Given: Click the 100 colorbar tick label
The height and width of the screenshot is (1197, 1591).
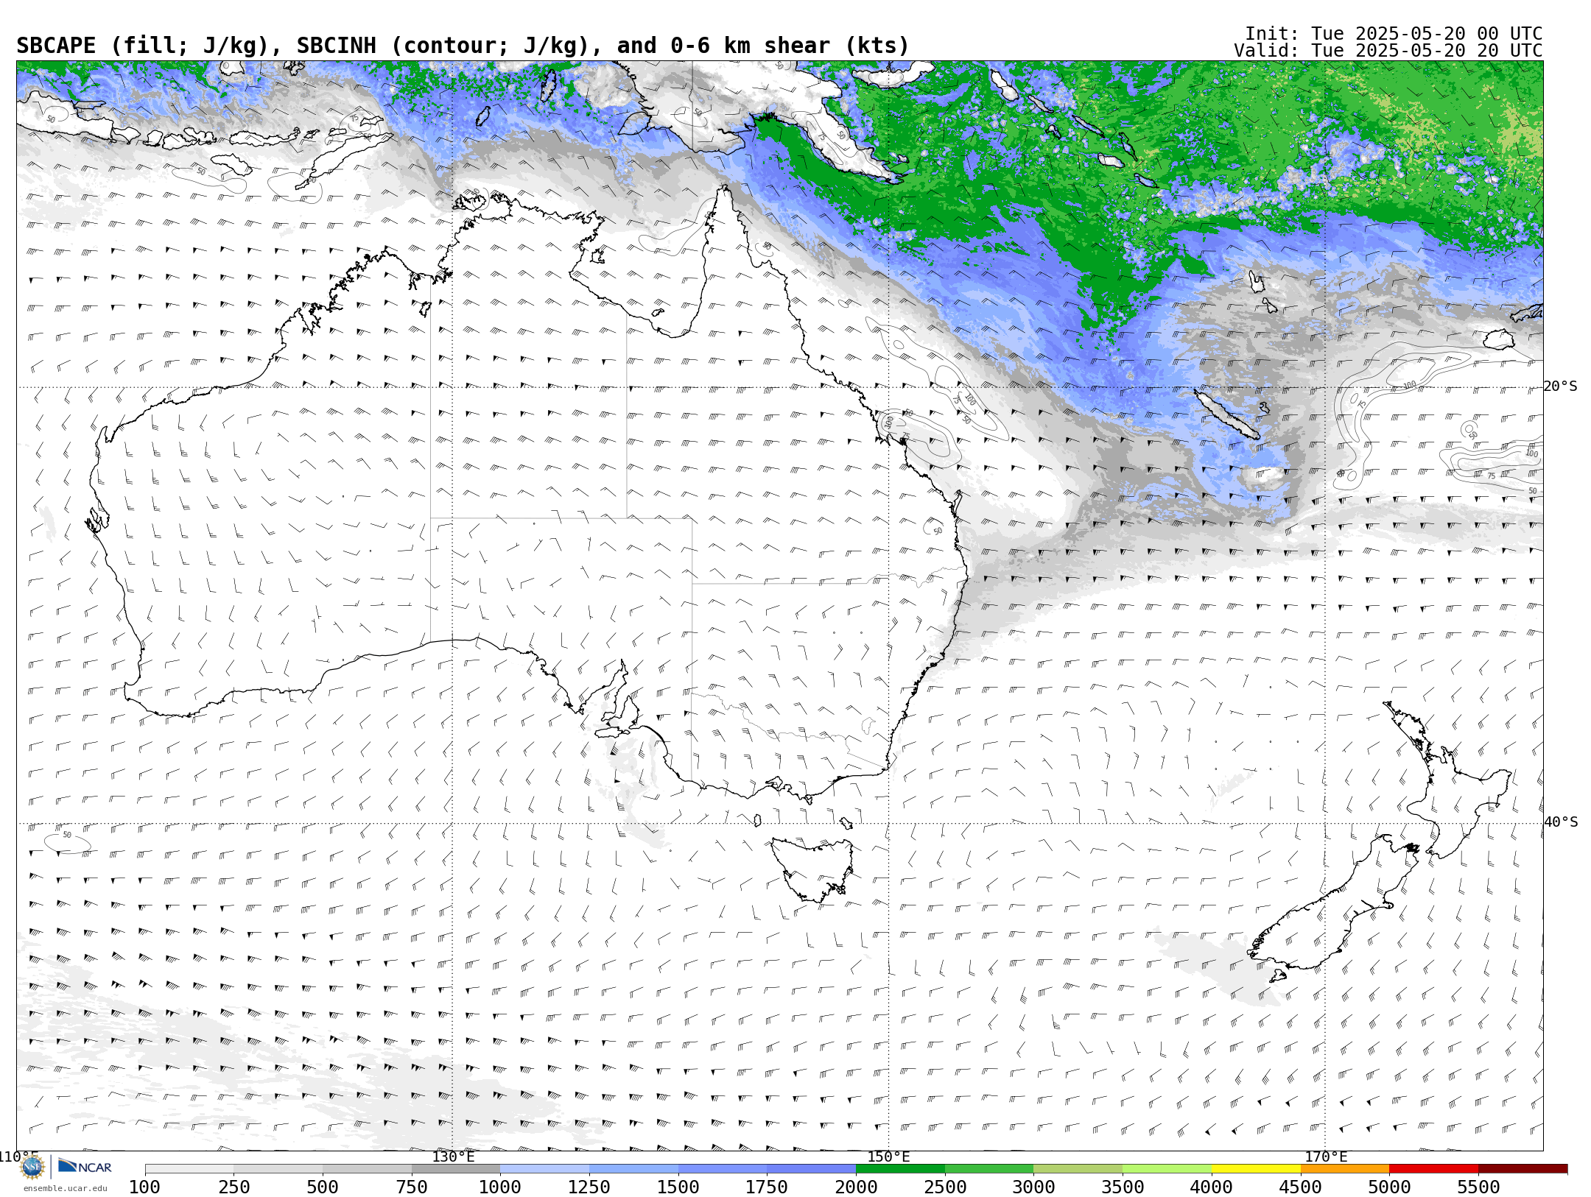Looking at the screenshot, I should point(145,1187).
